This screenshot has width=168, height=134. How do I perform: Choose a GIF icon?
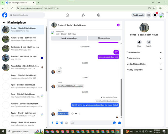tap(67, 123)
